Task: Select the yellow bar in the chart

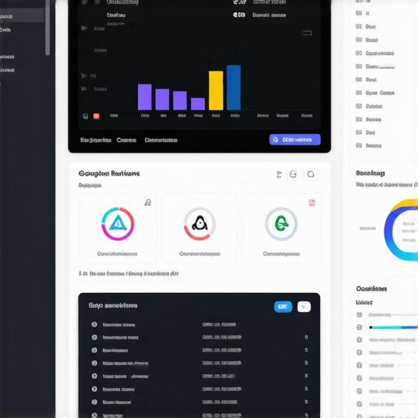Action: point(216,91)
